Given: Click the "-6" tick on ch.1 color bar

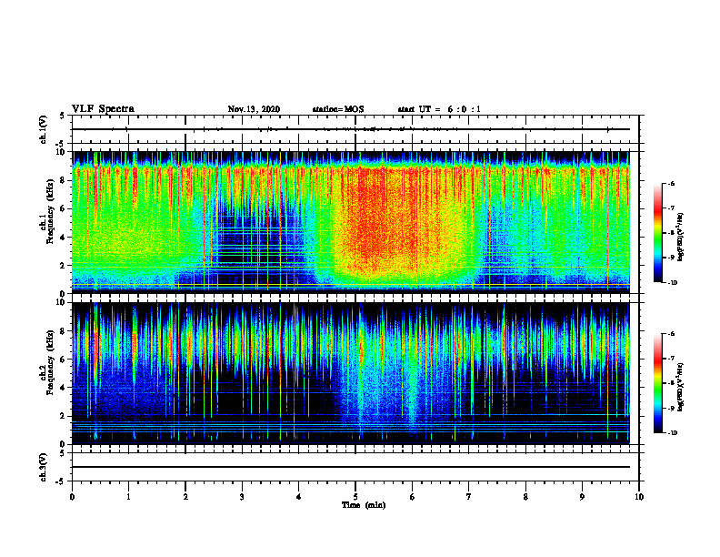Looking at the screenshot, I should point(670,183).
